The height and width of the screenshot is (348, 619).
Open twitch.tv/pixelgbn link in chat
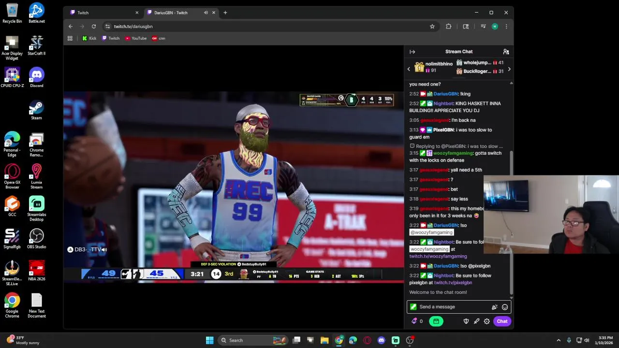[453, 283]
